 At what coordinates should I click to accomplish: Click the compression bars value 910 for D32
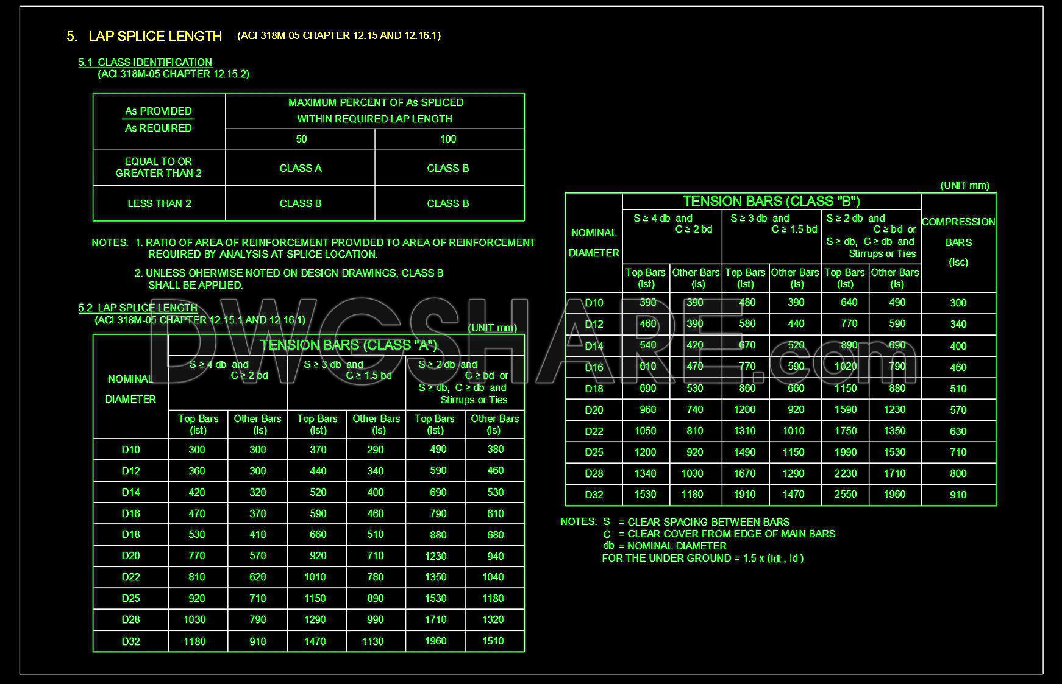(958, 495)
